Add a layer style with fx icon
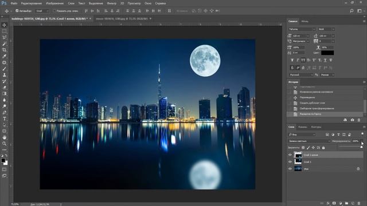The height and width of the screenshot is (206, 367). coord(328,204)
